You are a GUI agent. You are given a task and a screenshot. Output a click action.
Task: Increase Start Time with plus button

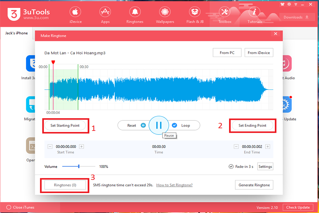[81, 146]
